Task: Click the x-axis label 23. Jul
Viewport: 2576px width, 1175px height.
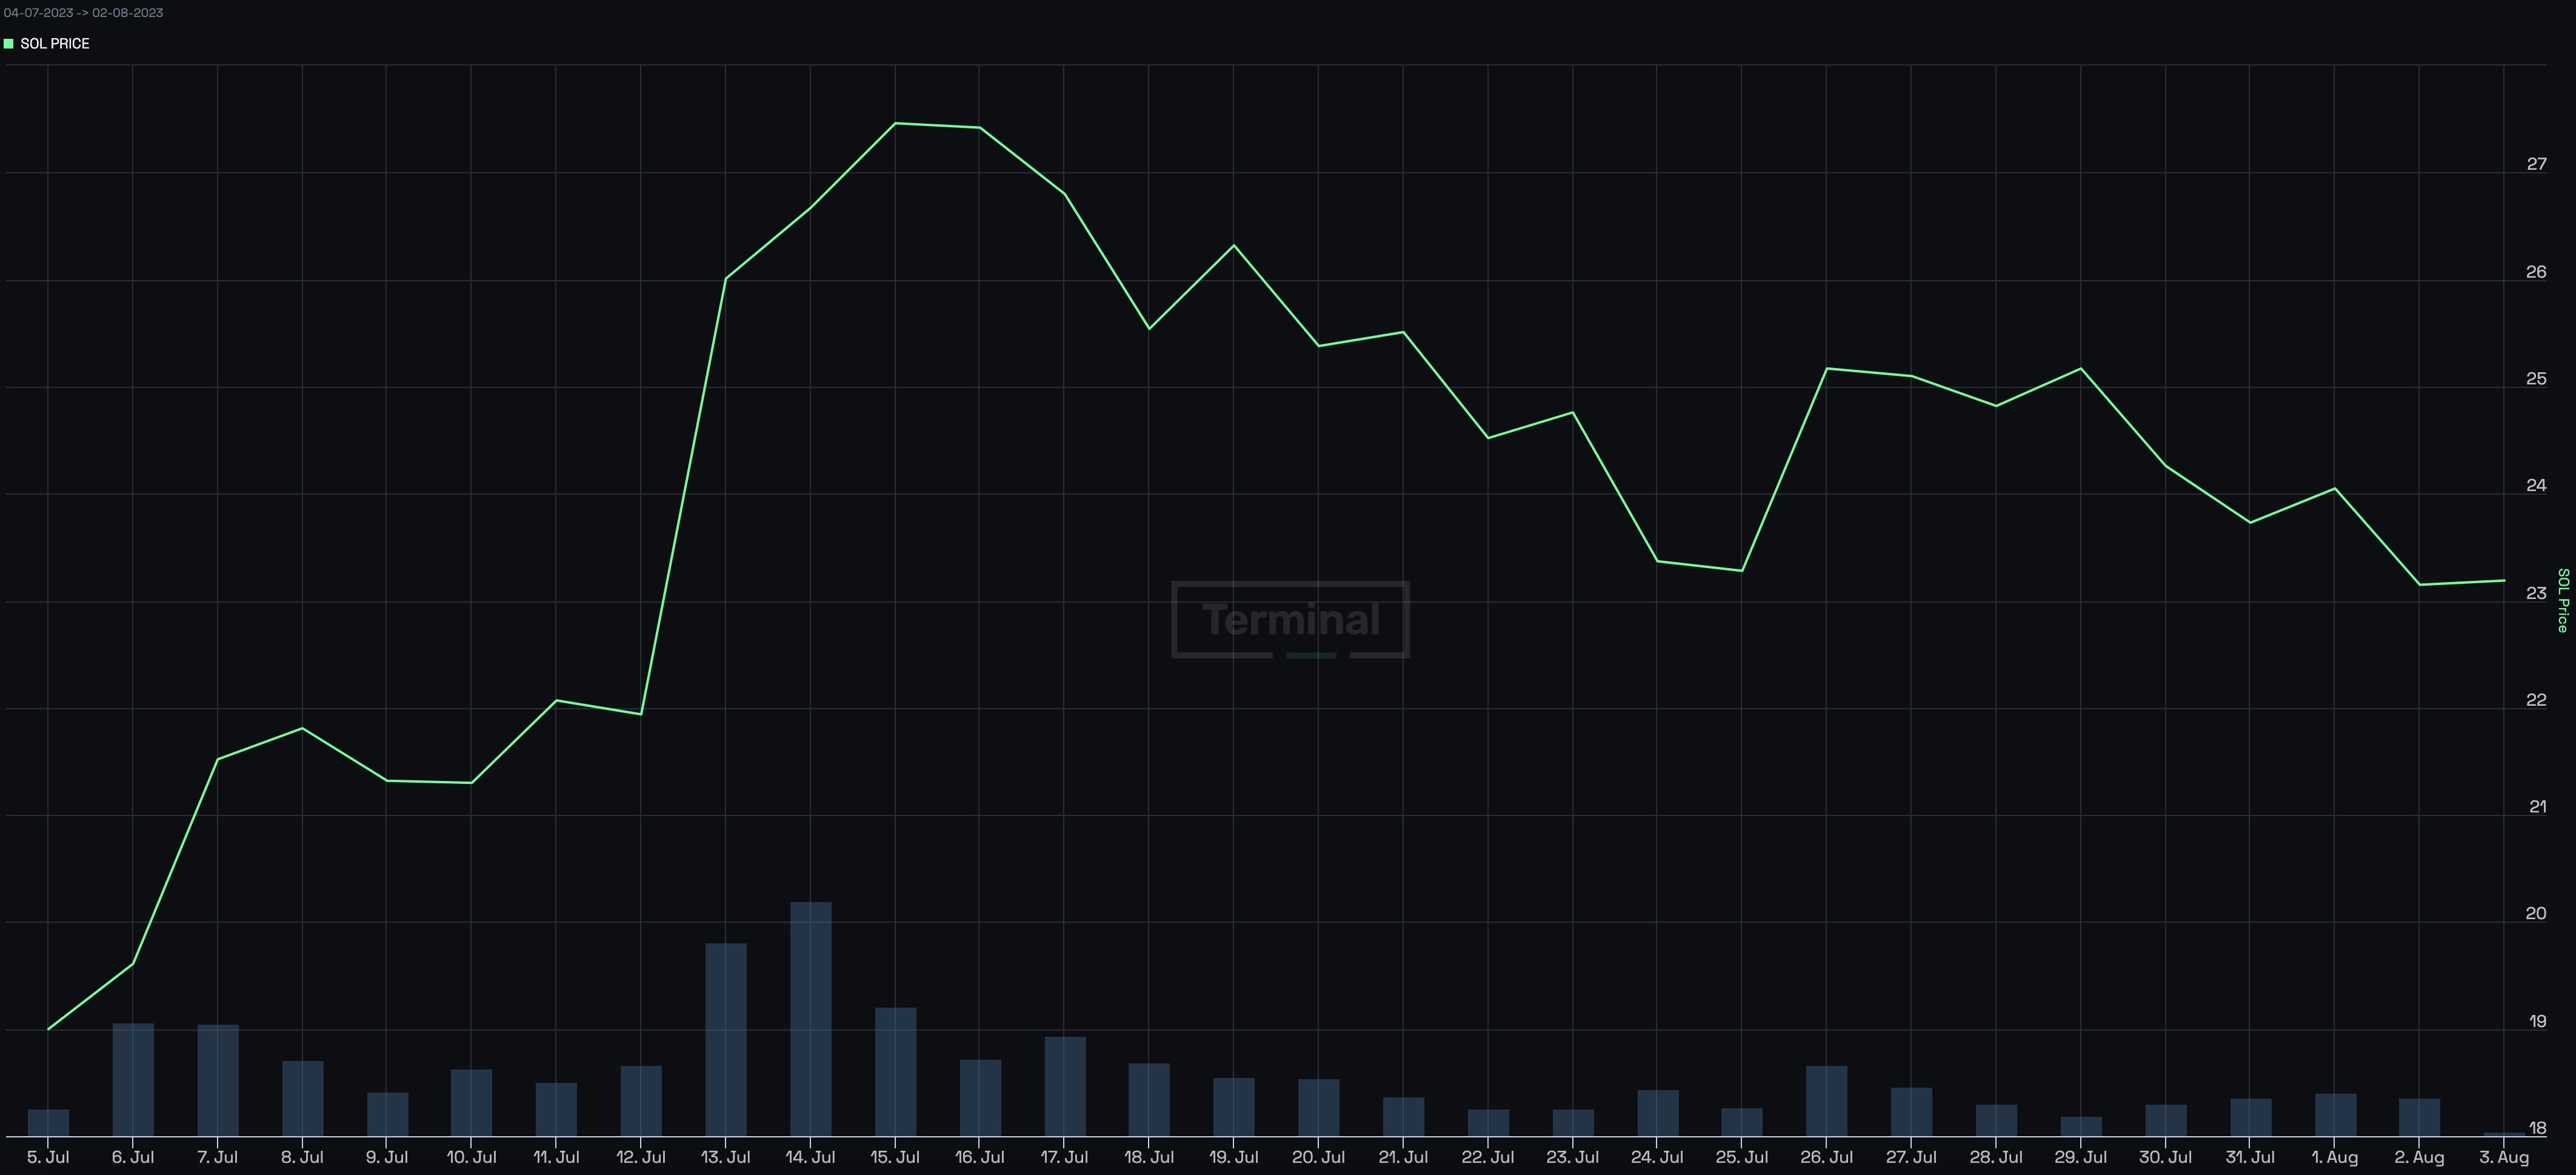Action: point(1573,1157)
